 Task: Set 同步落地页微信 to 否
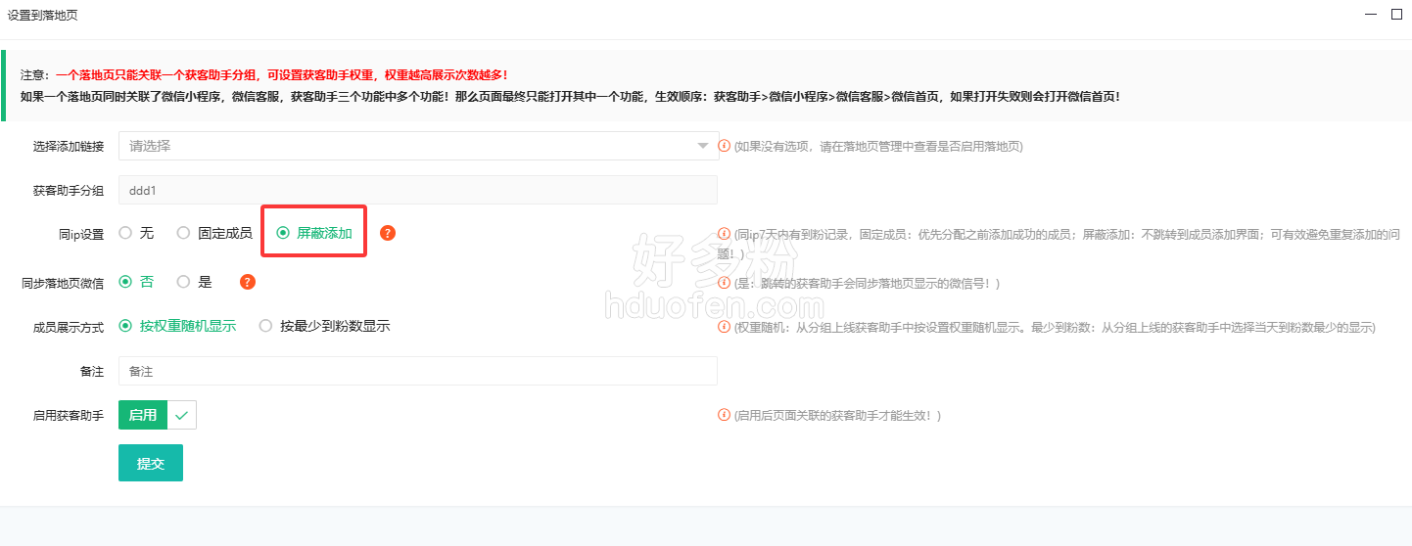(125, 282)
